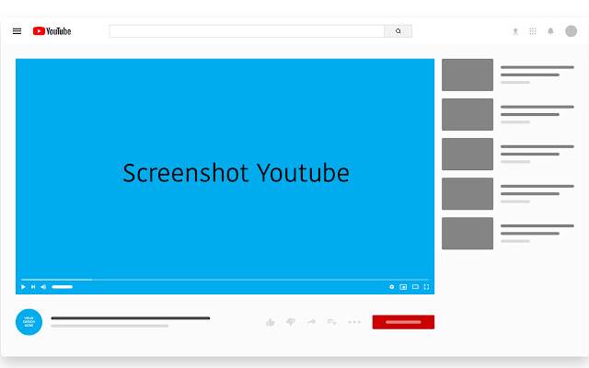Seek on the video progress bar
This screenshot has height=368, width=589.
[x=225, y=280]
